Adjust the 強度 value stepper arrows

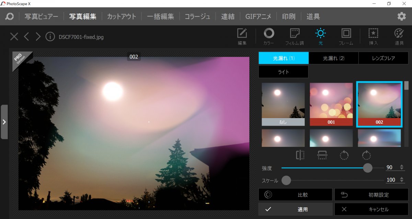402,168
